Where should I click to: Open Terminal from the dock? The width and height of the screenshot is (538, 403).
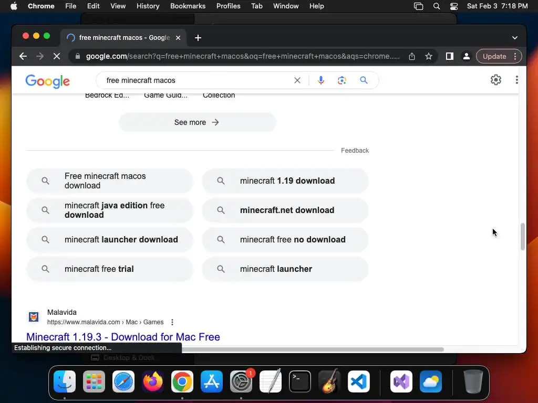pos(300,381)
